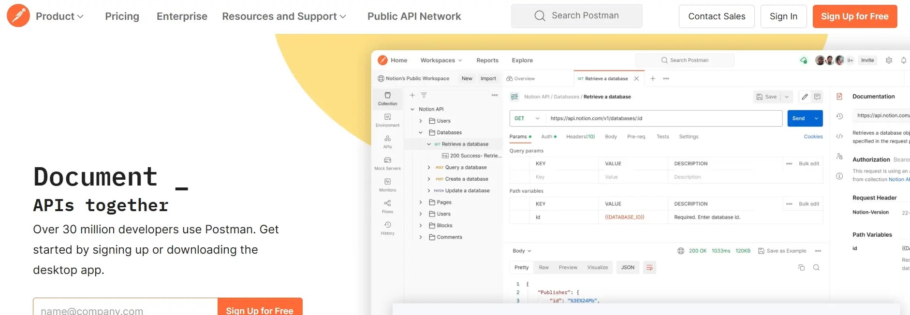Open the Flows sidebar panel
The height and width of the screenshot is (315, 910).
click(387, 207)
